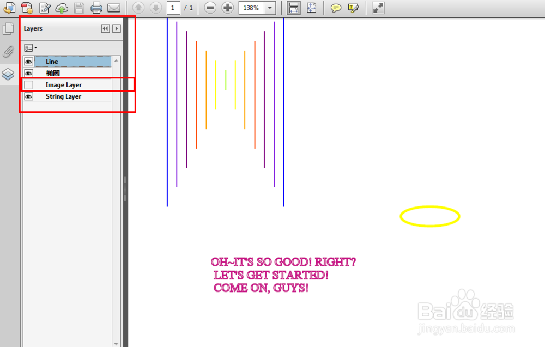The height and width of the screenshot is (347, 545).
Task: Click the Layers panel title
Action: coord(33,28)
